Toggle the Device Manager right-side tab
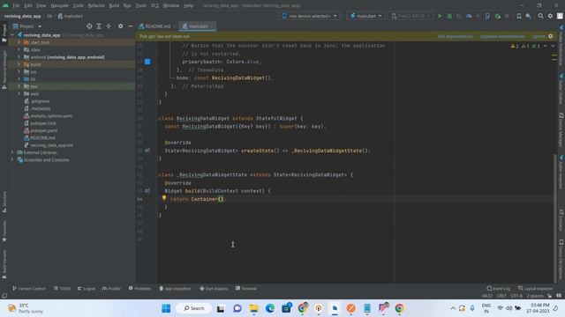The height and width of the screenshot is (317, 565). tap(561, 130)
